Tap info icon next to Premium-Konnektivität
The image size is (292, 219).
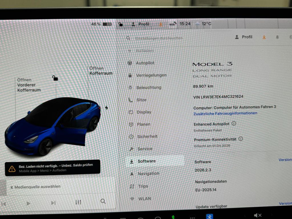[241, 139]
